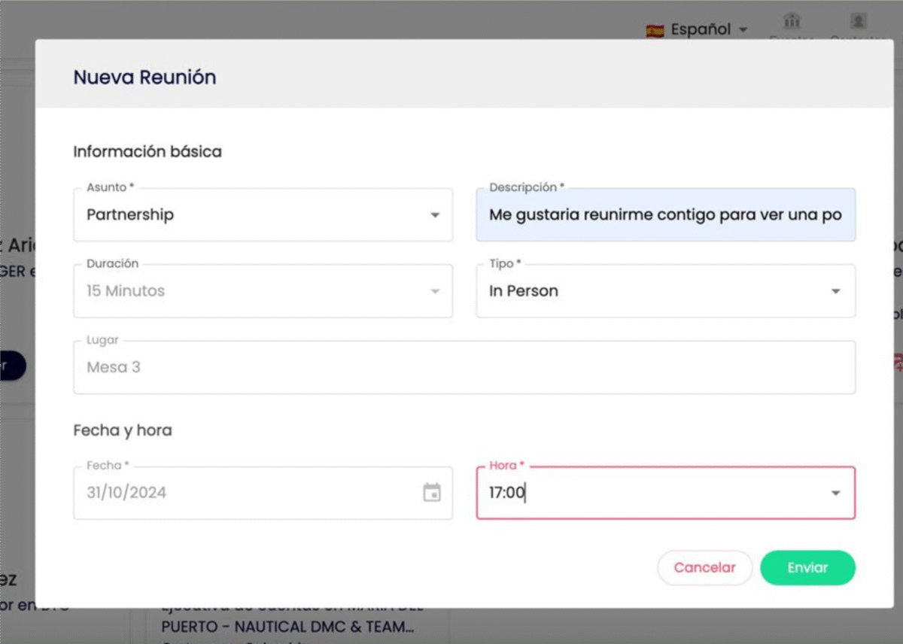Click the In Person value in Tipo
Viewport: 903px width, 644px height.
point(524,291)
